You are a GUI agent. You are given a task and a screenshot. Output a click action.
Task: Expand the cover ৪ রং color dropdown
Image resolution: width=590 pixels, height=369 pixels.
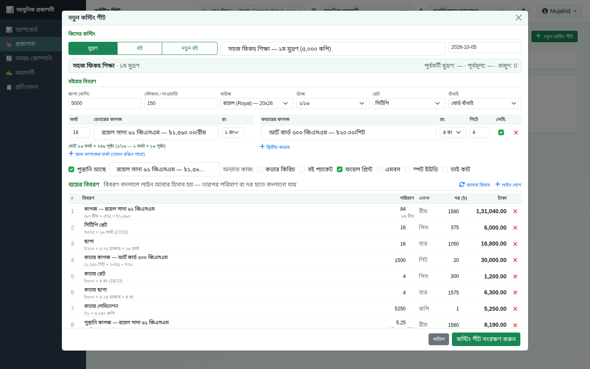[453, 132]
